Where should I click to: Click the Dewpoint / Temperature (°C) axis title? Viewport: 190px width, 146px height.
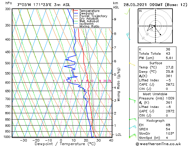click(x=65, y=144)
